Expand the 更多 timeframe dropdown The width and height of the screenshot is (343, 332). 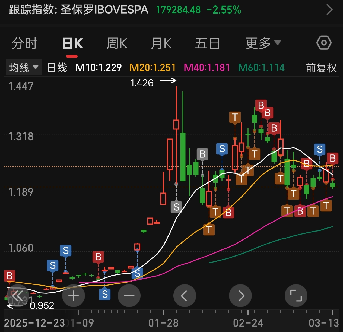(x=263, y=43)
